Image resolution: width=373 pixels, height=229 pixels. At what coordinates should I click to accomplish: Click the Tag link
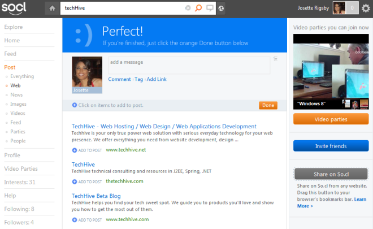[138, 79]
